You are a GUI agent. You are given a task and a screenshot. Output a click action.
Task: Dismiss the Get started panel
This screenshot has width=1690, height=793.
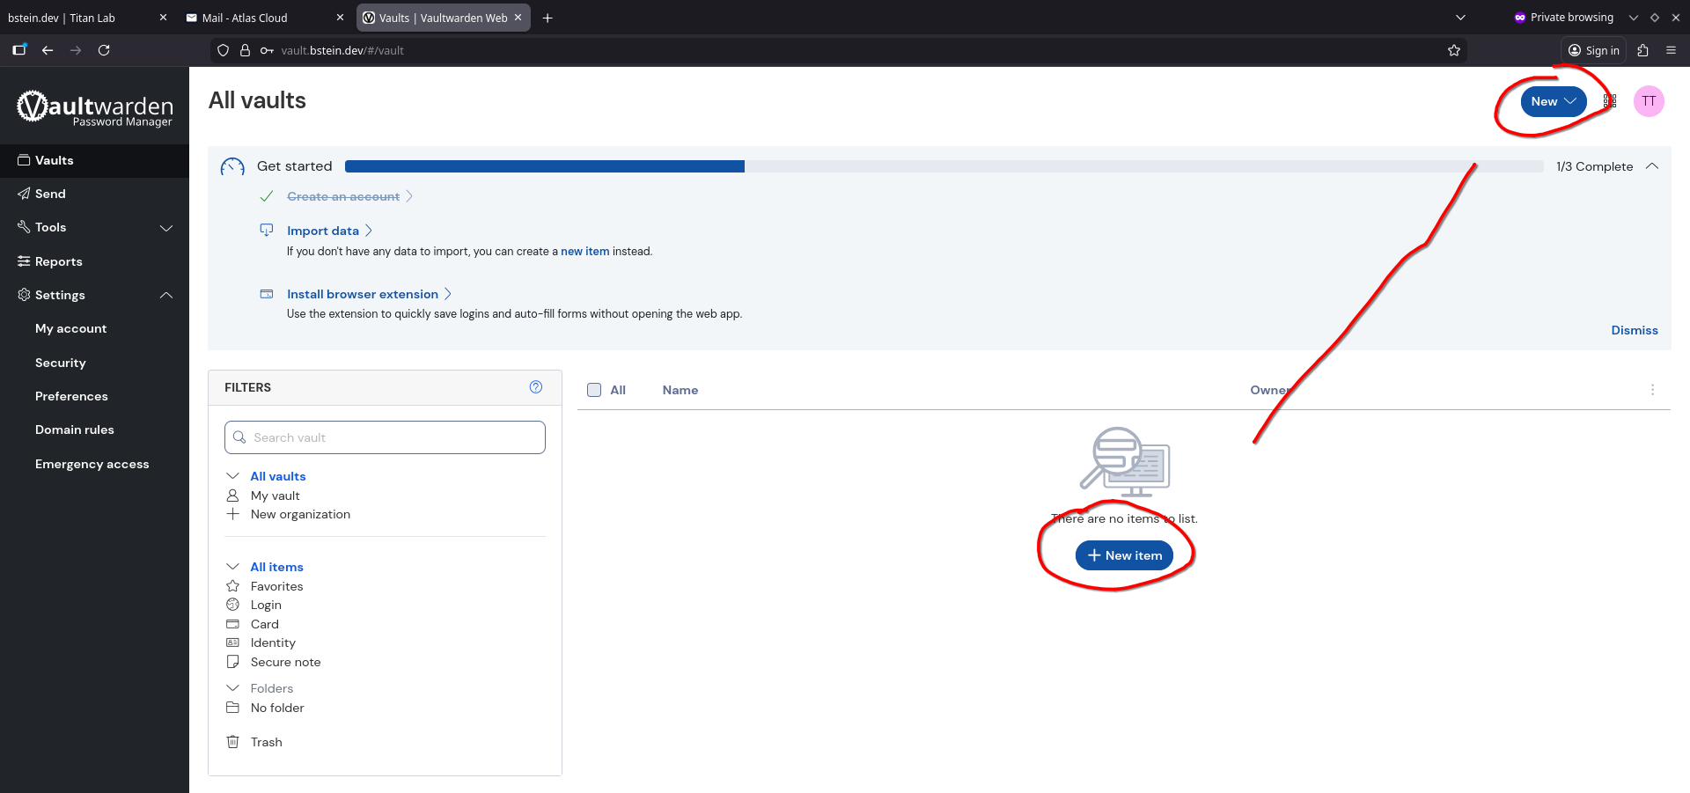1634,330
